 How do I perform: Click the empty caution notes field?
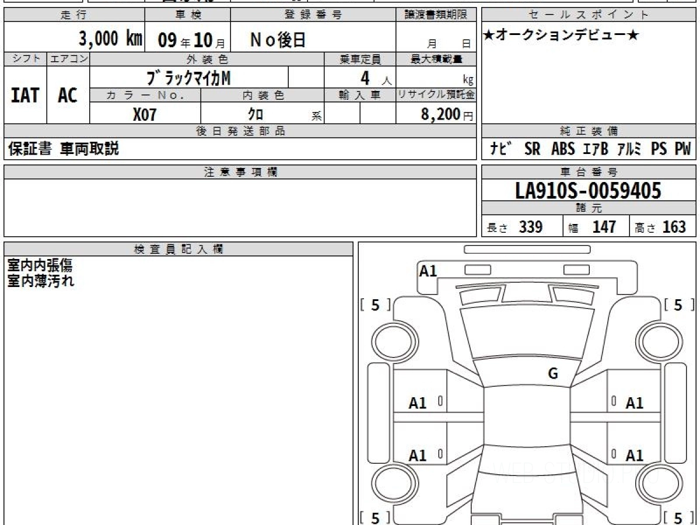tap(240, 208)
